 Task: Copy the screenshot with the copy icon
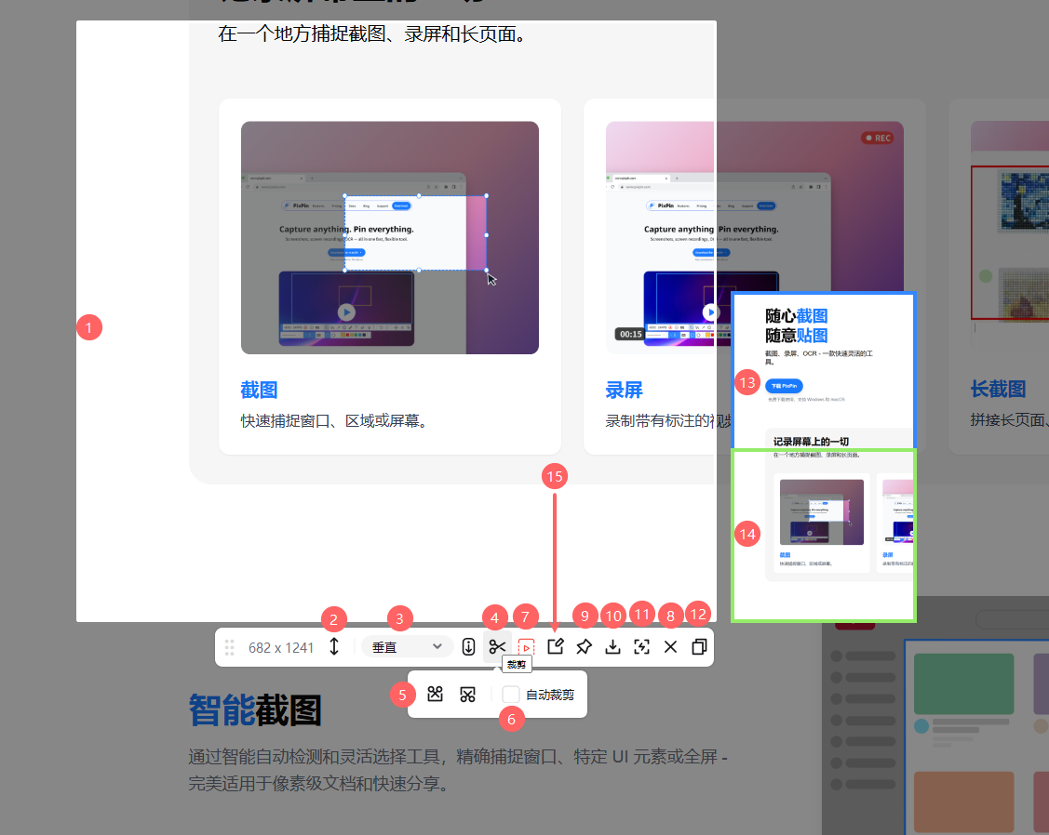(x=699, y=645)
